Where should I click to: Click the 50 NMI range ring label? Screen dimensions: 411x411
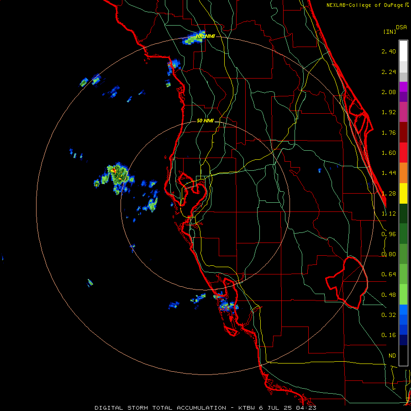coord(205,121)
